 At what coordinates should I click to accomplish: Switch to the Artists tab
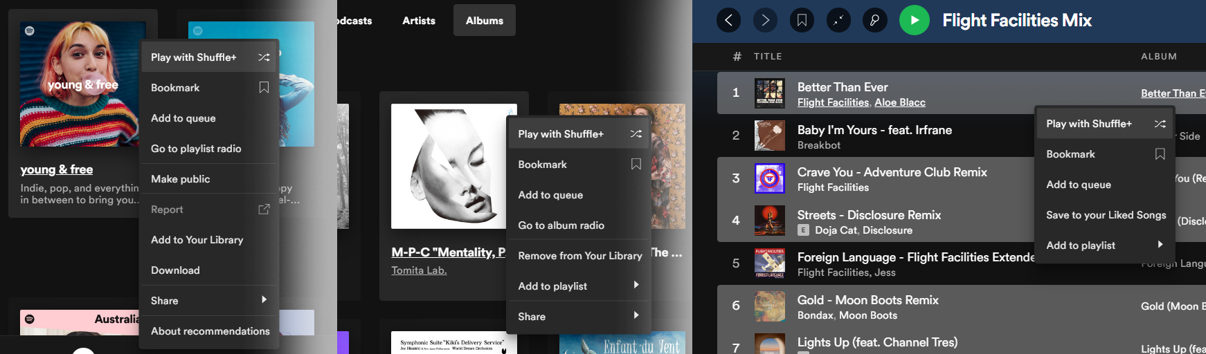tap(419, 21)
